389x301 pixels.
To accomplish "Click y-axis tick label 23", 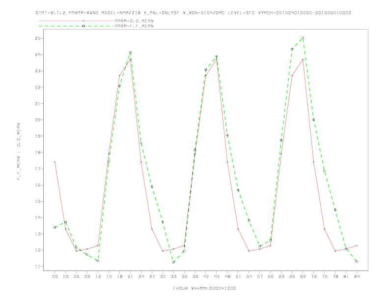I will 38,71.
